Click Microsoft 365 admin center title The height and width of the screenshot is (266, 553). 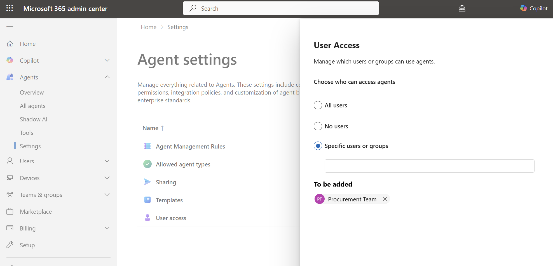click(65, 9)
